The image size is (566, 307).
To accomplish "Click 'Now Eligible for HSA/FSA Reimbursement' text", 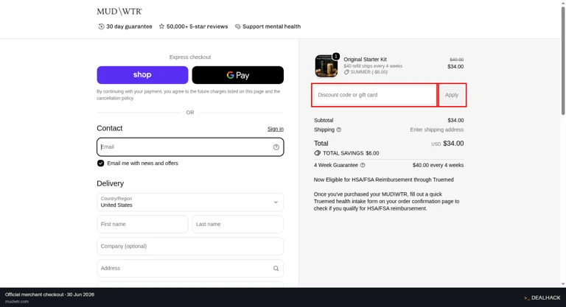I will [x=384, y=180].
